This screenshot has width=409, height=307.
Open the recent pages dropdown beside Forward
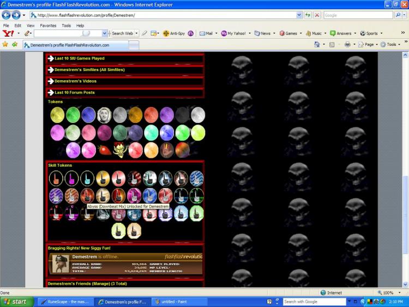pyautogui.click(x=24, y=15)
